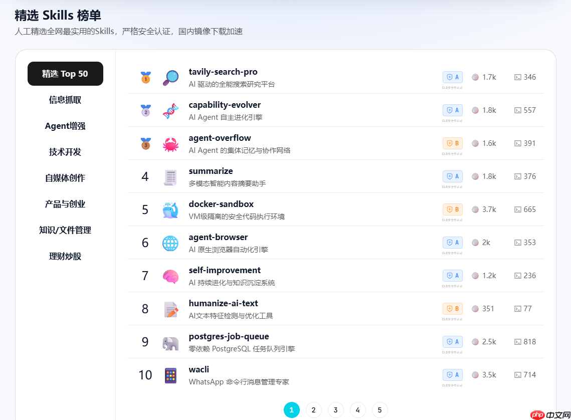The width and height of the screenshot is (571, 420).
Task: Click the rank number 4 for summarize
Action: 145,177
